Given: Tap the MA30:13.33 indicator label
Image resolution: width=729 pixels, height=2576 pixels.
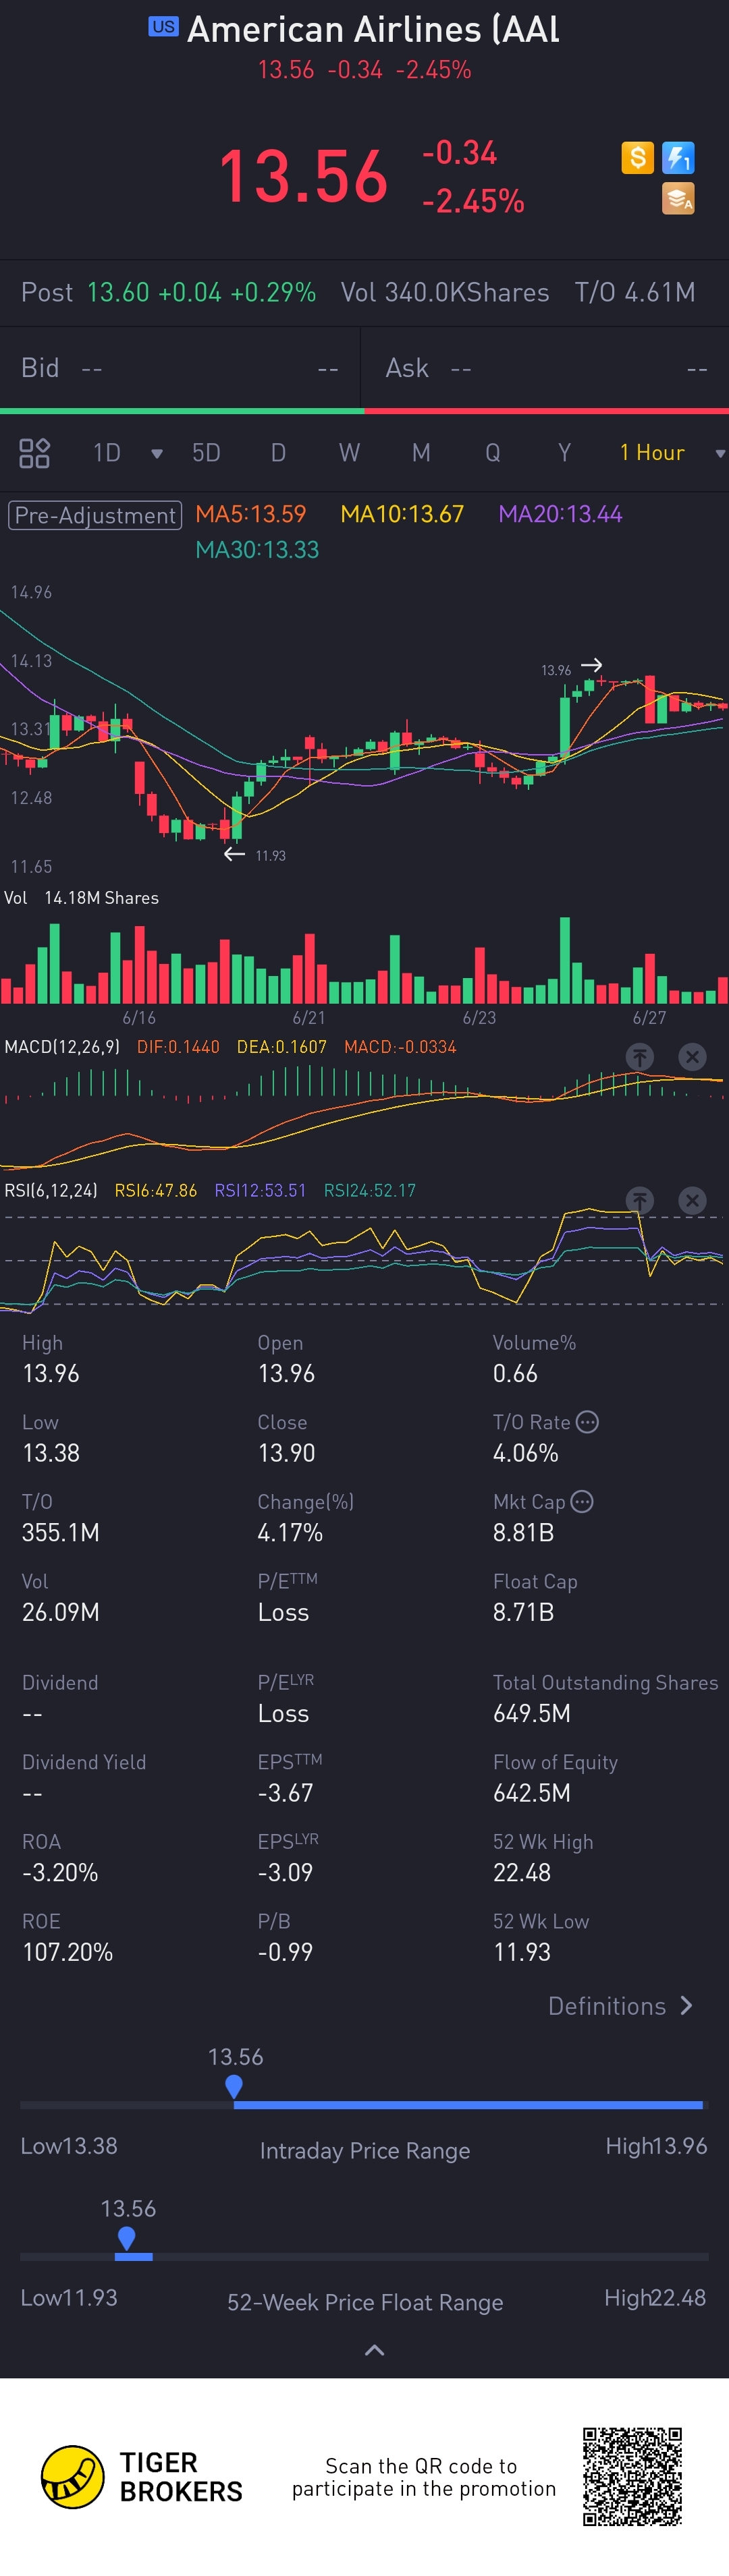Looking at the screenshot, I should pyautogui.click(x=257, y=549).
